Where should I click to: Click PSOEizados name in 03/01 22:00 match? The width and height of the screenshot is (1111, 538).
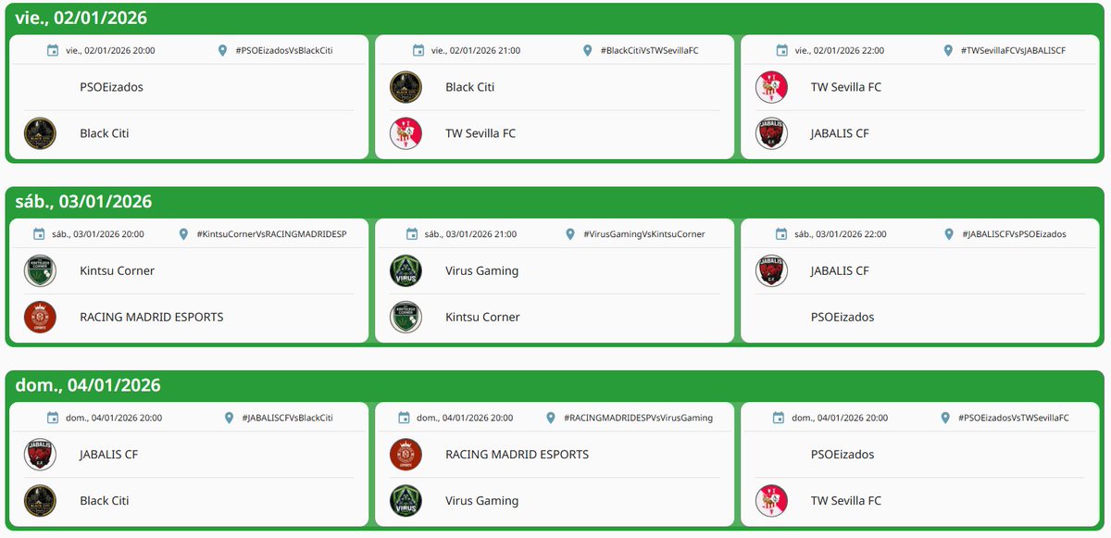click(x=843, y=317)
